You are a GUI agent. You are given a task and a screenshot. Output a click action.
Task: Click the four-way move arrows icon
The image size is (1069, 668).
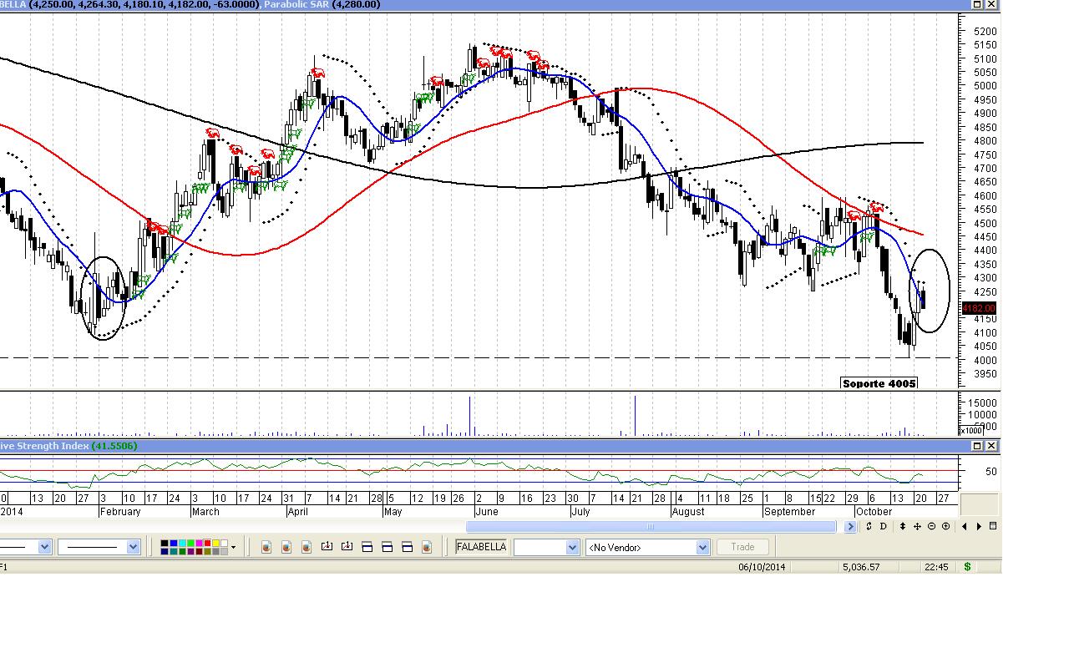point(918,526)
